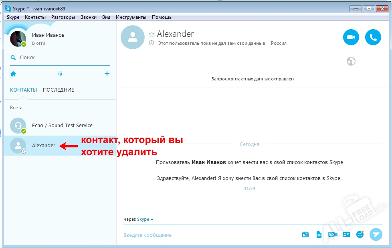Send the message with the arrow button
This screenshot has height=248, width=392.
(x=376, y=235)
